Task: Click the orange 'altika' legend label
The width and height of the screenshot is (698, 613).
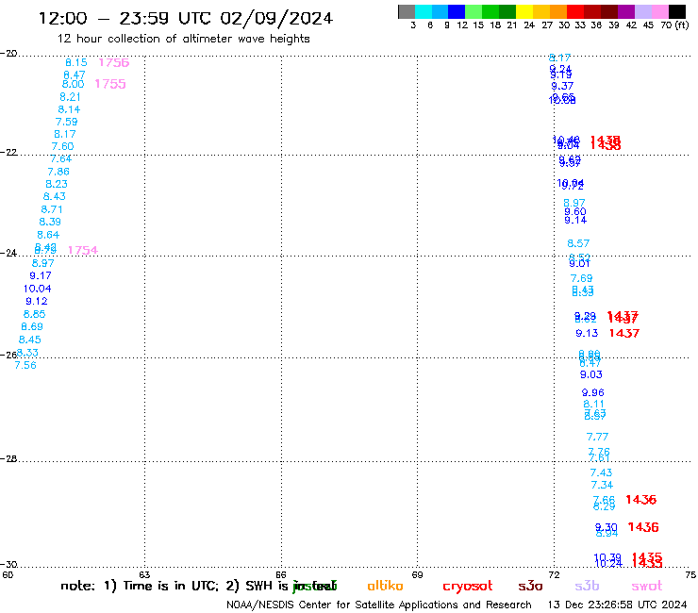Action: point(385,586)
